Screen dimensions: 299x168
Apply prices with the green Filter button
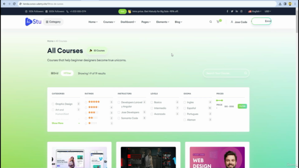tap(242, 106)
